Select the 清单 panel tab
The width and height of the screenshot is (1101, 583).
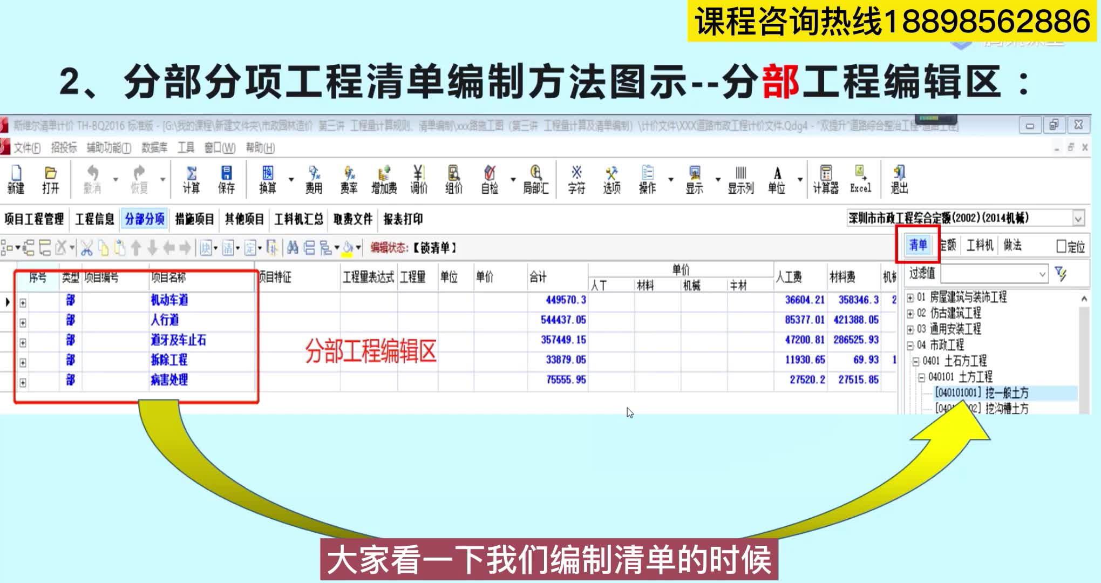tap(918, 245)
